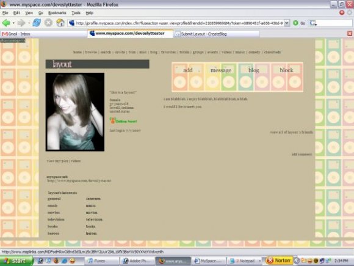This screenshot has width=354, height=266.
Task: Click the add link on the contact table
Action: (188, 70)
